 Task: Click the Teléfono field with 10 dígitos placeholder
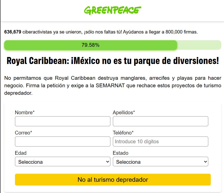(x=160, y=141)
